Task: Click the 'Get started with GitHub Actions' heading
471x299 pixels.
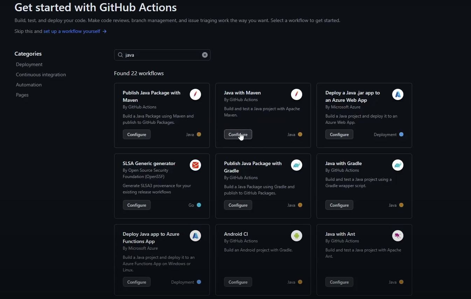Action: tap(96, 7)
